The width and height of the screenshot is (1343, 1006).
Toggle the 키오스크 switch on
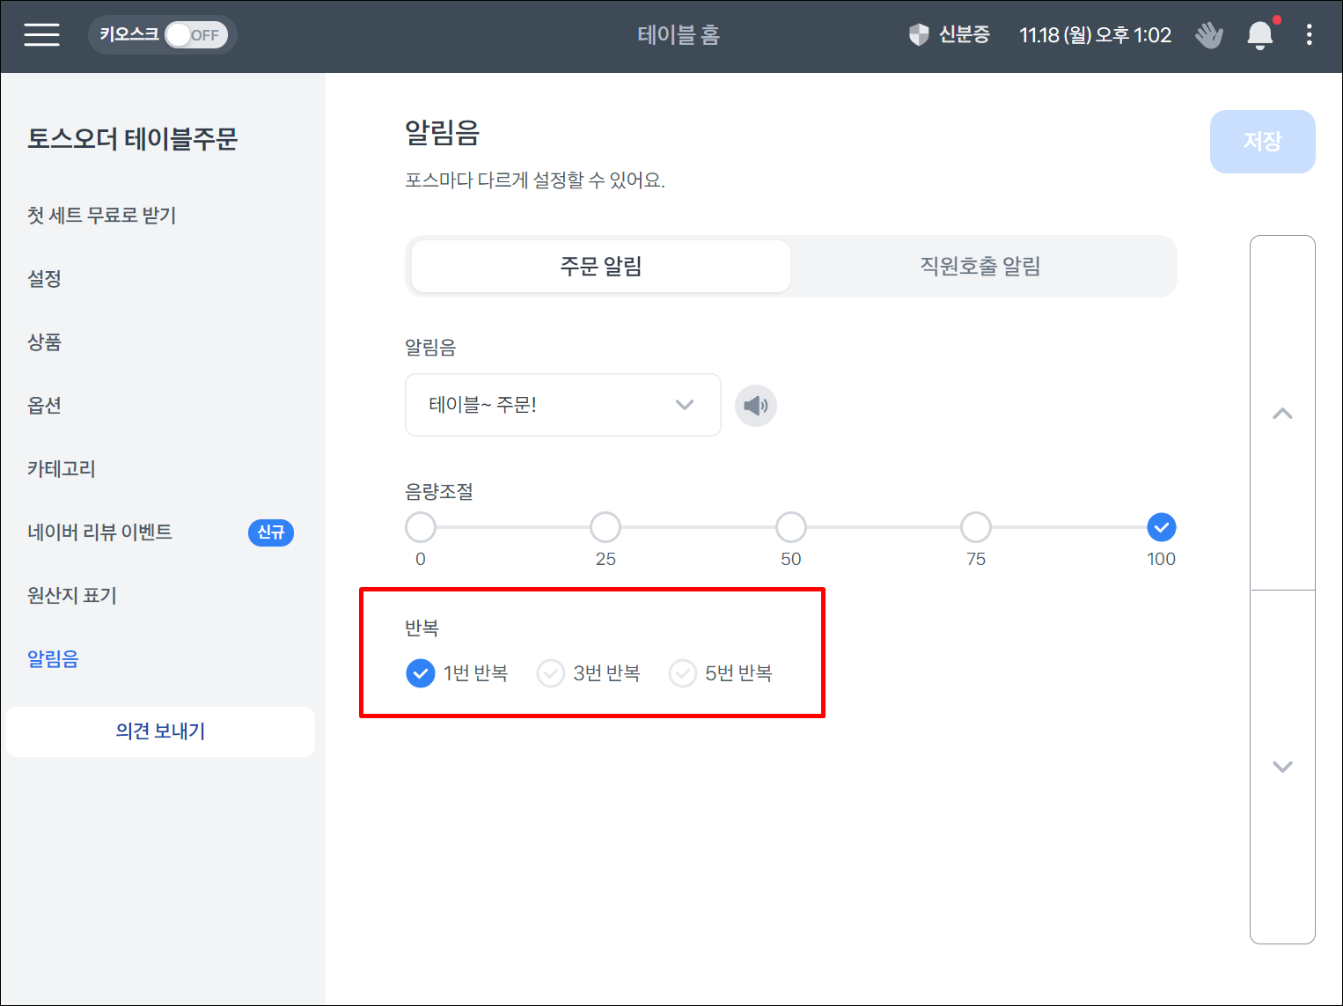pos(195,35)
